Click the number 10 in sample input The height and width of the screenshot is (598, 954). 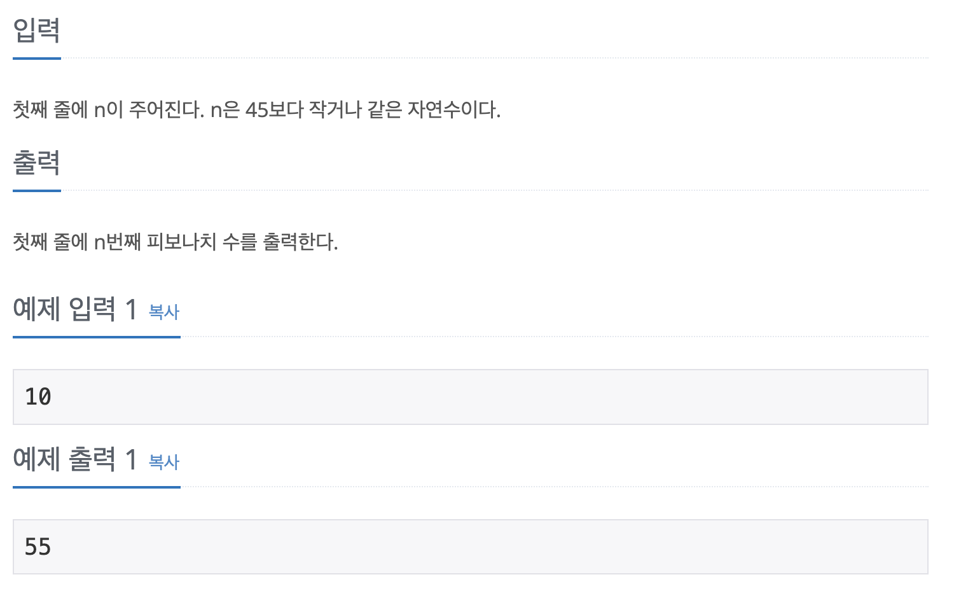pos(38,397)
